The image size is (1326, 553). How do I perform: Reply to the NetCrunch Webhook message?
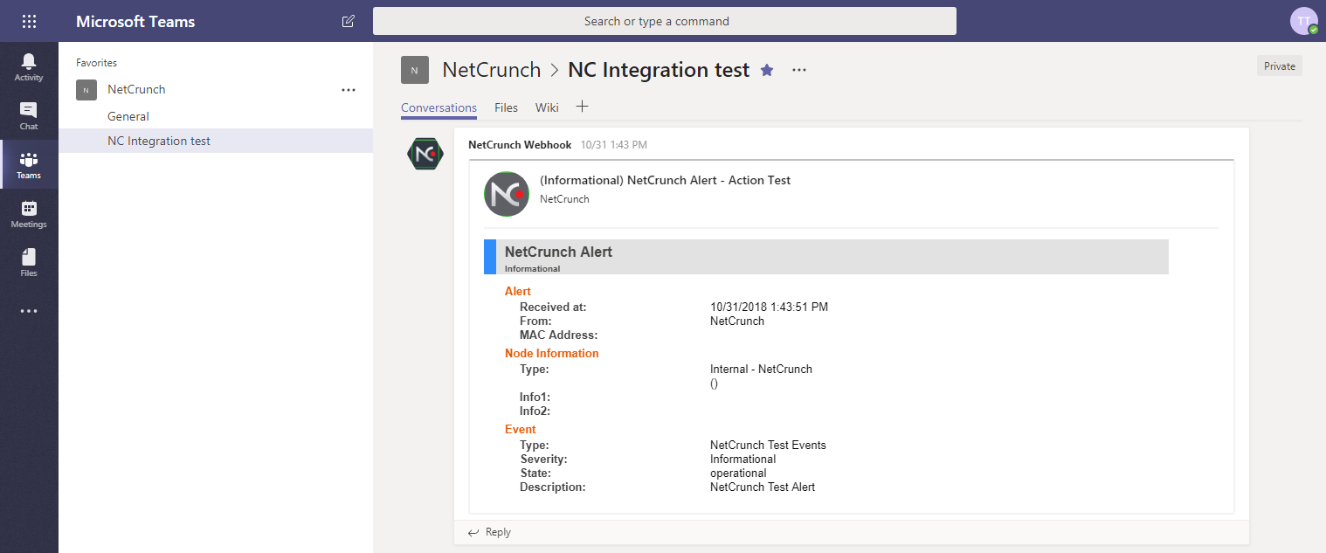pyautogui.click(x=489, y=532)
